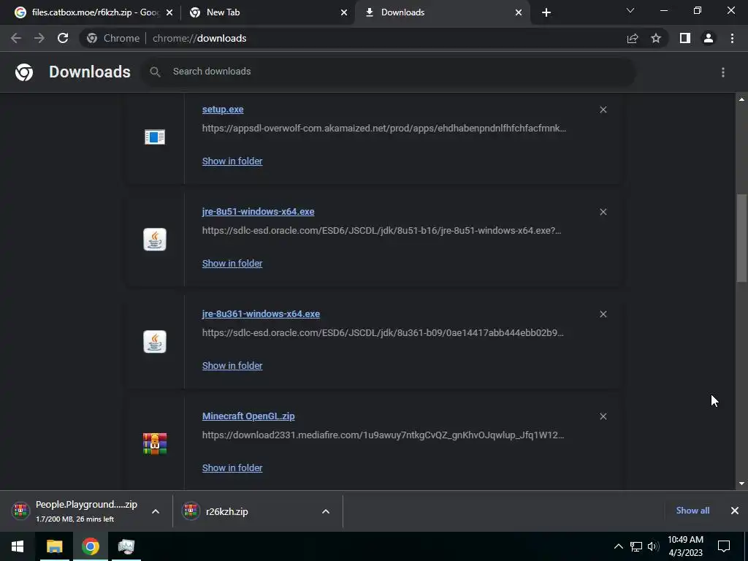Expand options for r26kzh.zip download
Image resolution: width=748 pixels, height=561 pixels.
326,511
